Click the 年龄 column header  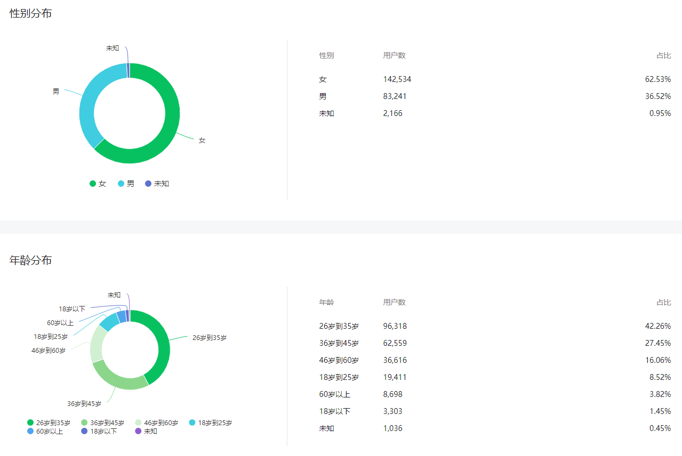coord(326,302)
